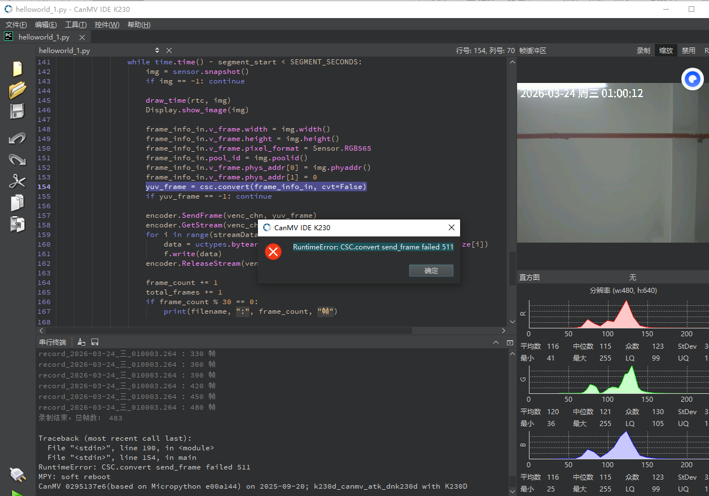Viewport: 709px width, 496px height.
Task: Click the camera frame buffer preview image
Action: (x=613, y=163)
